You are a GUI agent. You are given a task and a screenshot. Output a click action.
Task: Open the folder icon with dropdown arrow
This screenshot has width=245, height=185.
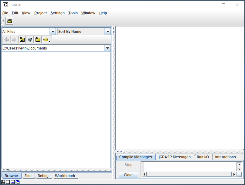point(47,39)
